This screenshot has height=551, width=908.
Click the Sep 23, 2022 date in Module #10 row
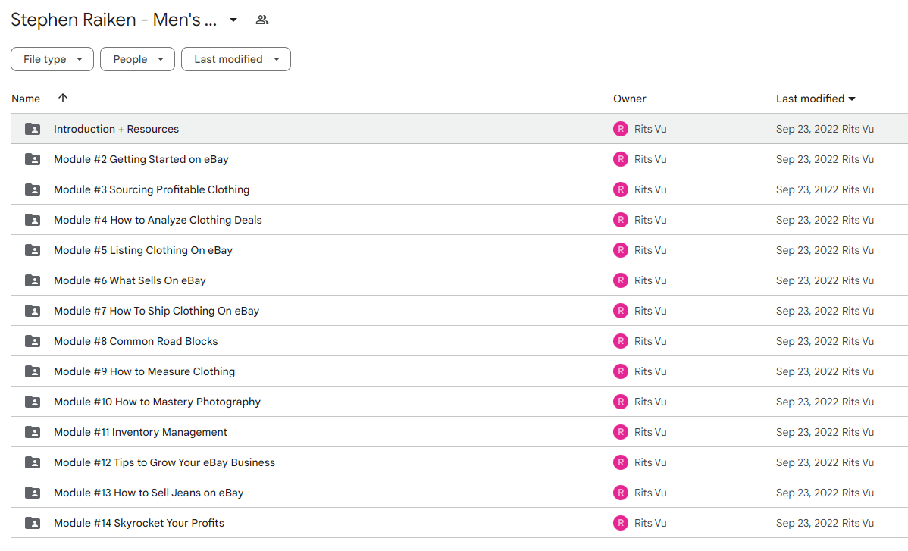tap(807, 402)
